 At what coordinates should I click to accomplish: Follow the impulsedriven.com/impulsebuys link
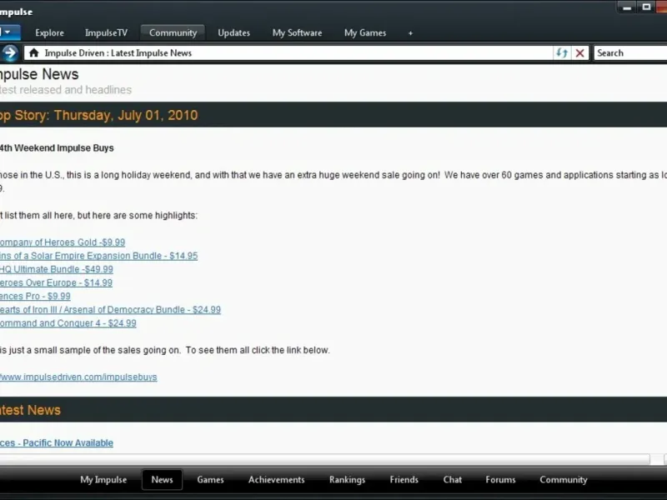coord(78,377)
